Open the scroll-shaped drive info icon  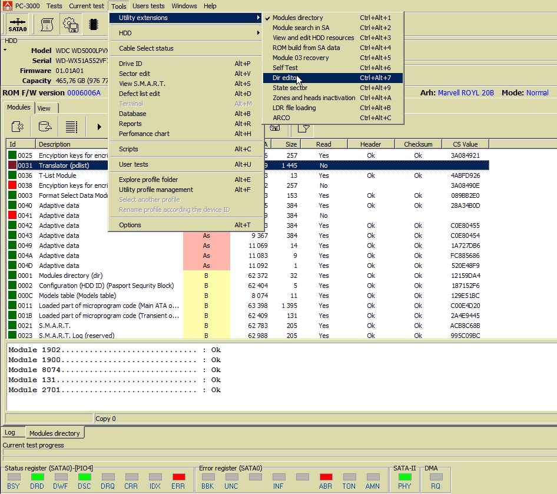click(47, 25)
